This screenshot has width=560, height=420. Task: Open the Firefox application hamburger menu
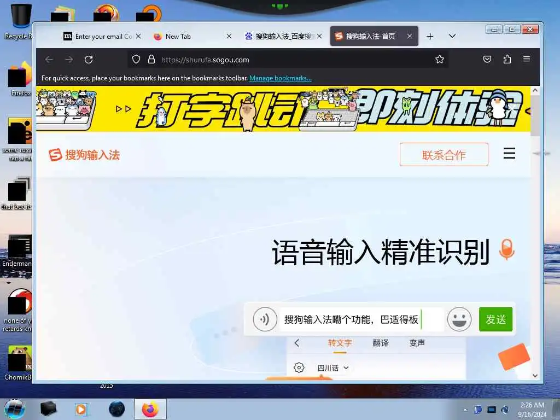527,59
